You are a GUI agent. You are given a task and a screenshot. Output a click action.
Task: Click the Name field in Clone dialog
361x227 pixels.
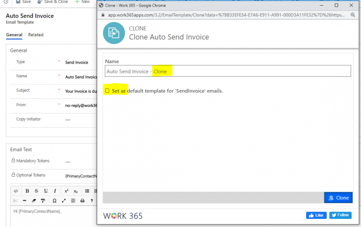pyautogui.click(x=228, y=71)
